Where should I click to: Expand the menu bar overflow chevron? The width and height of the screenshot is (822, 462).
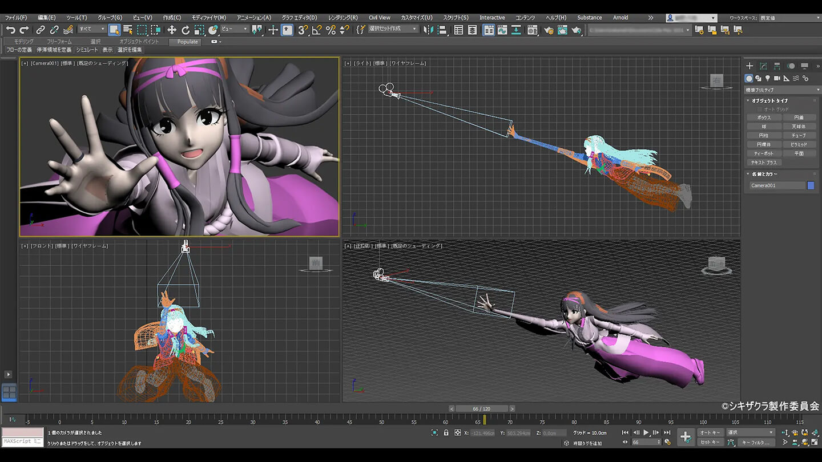point(650,18)
